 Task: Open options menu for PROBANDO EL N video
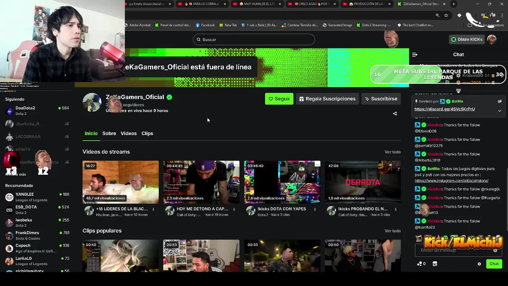[396, 209]
